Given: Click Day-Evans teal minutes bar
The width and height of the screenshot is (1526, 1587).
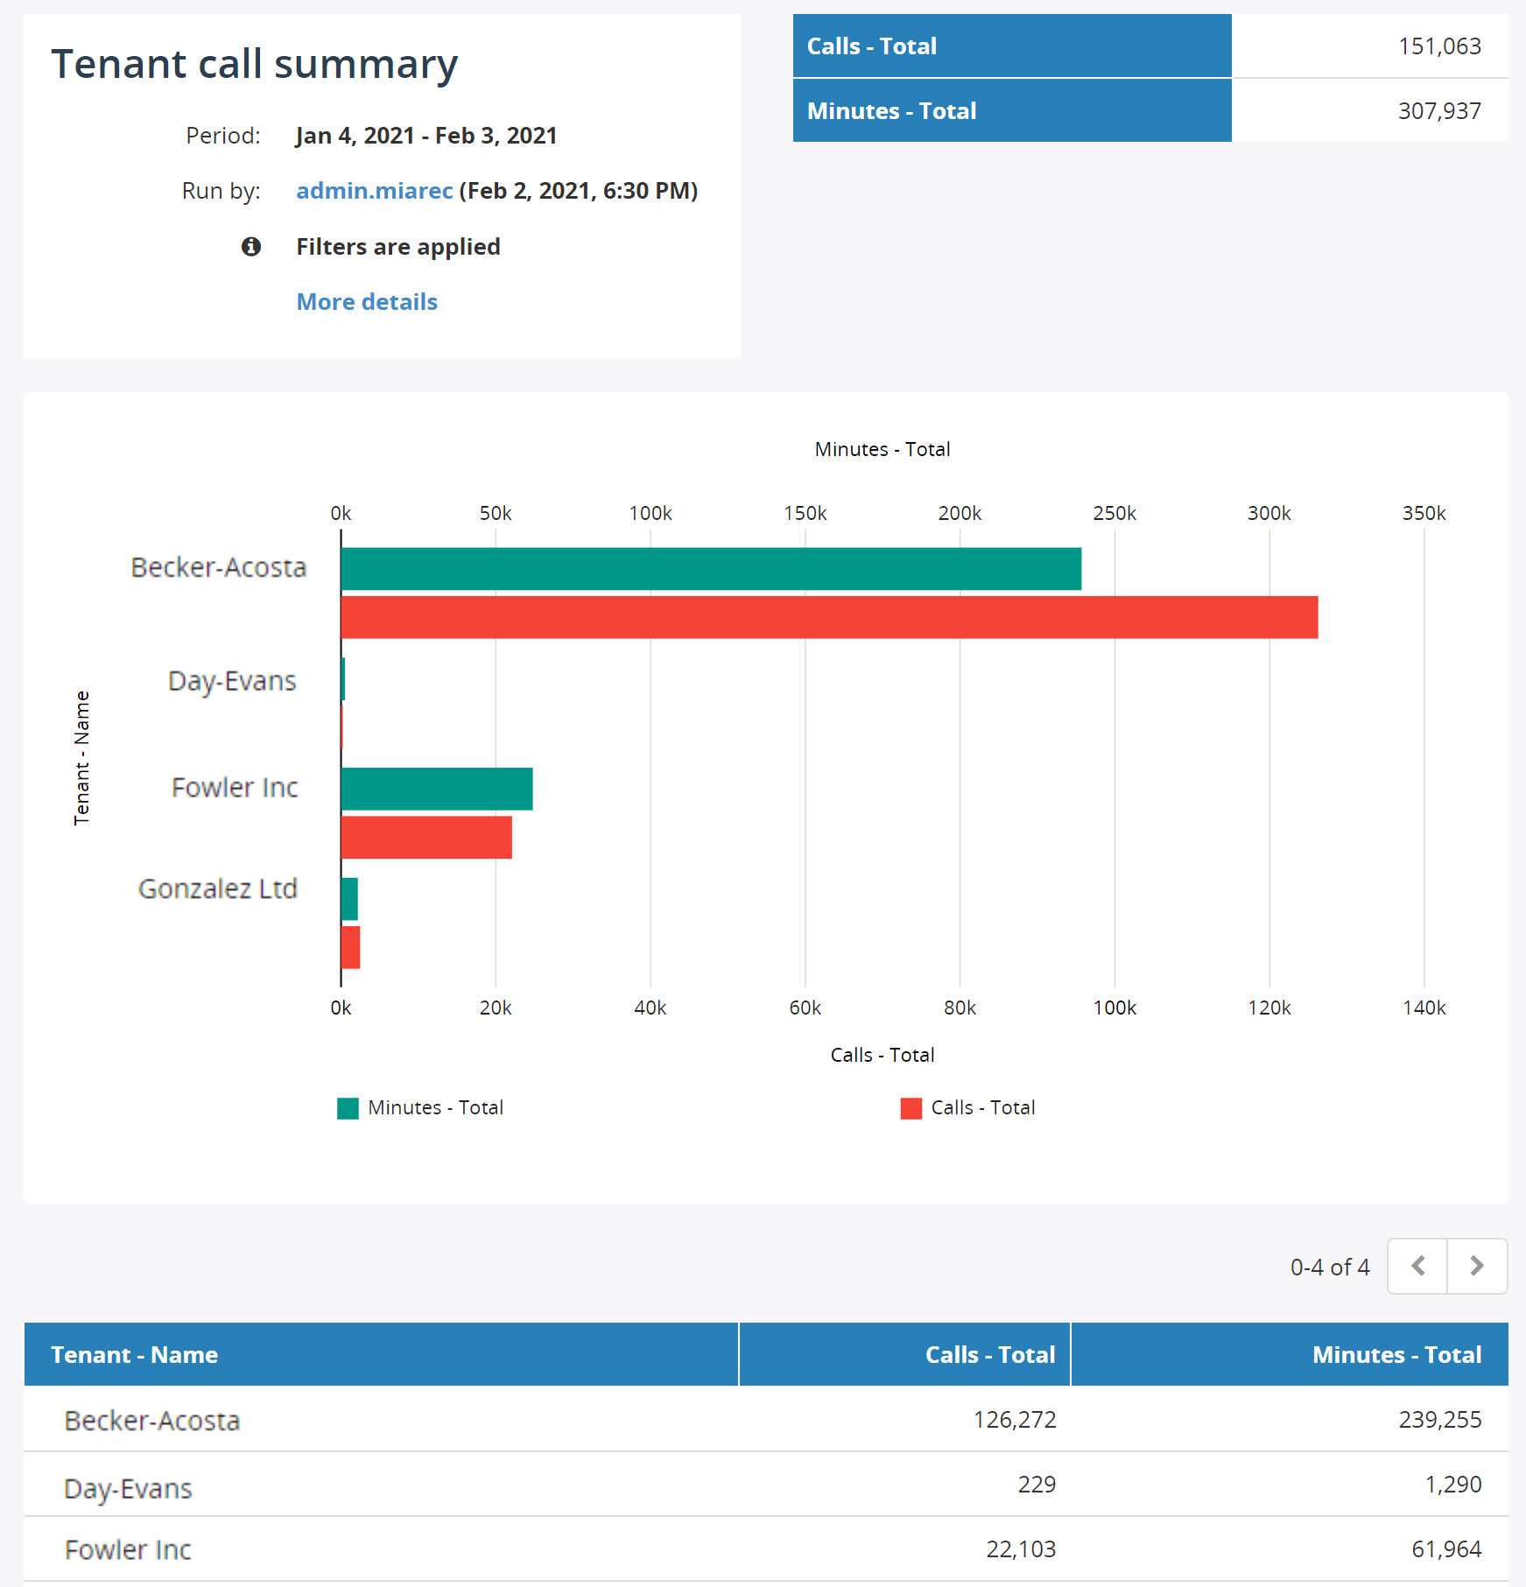Looking at the screenshot, I should (343, 679).
